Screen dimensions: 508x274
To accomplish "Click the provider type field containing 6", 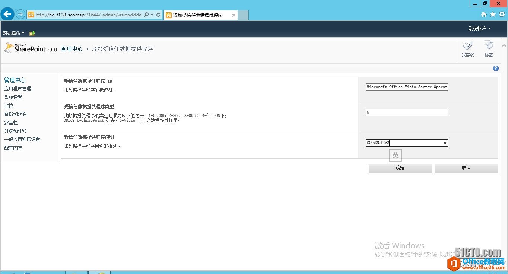I will (407, 112).
